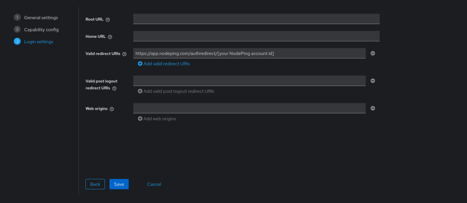Remove the Web origins entry row
This screenshot has height=203, width=467.
[x=373, y=108]
